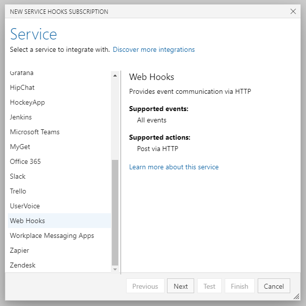Screen dimensions: 306x306
Task: Select HockeyApp service
Action: click(x=59, y=102)
